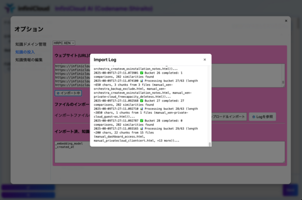
Task: Click the upper purple bar at bottom left
Action: click(x=29, y=187)
